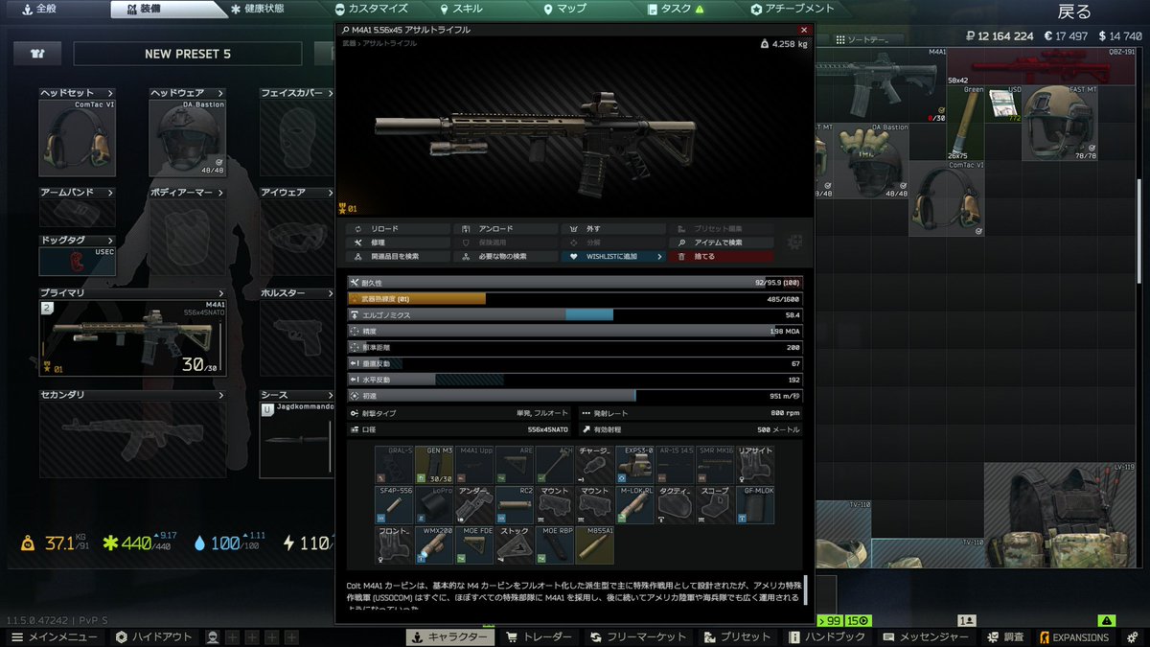
Task: Expand the プライマリ slot header arrow
Action: click(221, 292)
